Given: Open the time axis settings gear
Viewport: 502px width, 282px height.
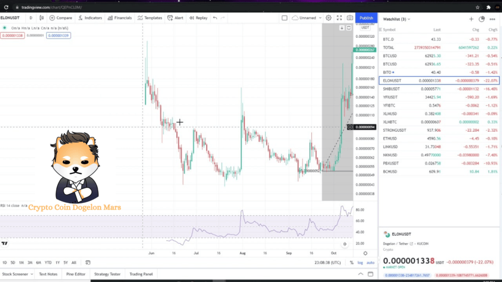Looking at the screenshot, I should click(x=365, y=253).
